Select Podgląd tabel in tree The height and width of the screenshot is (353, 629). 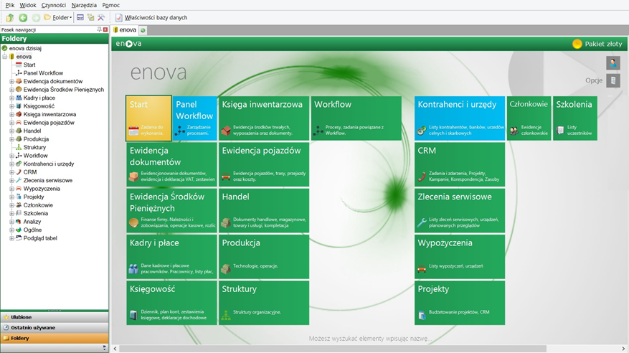[x=40, y=238]
